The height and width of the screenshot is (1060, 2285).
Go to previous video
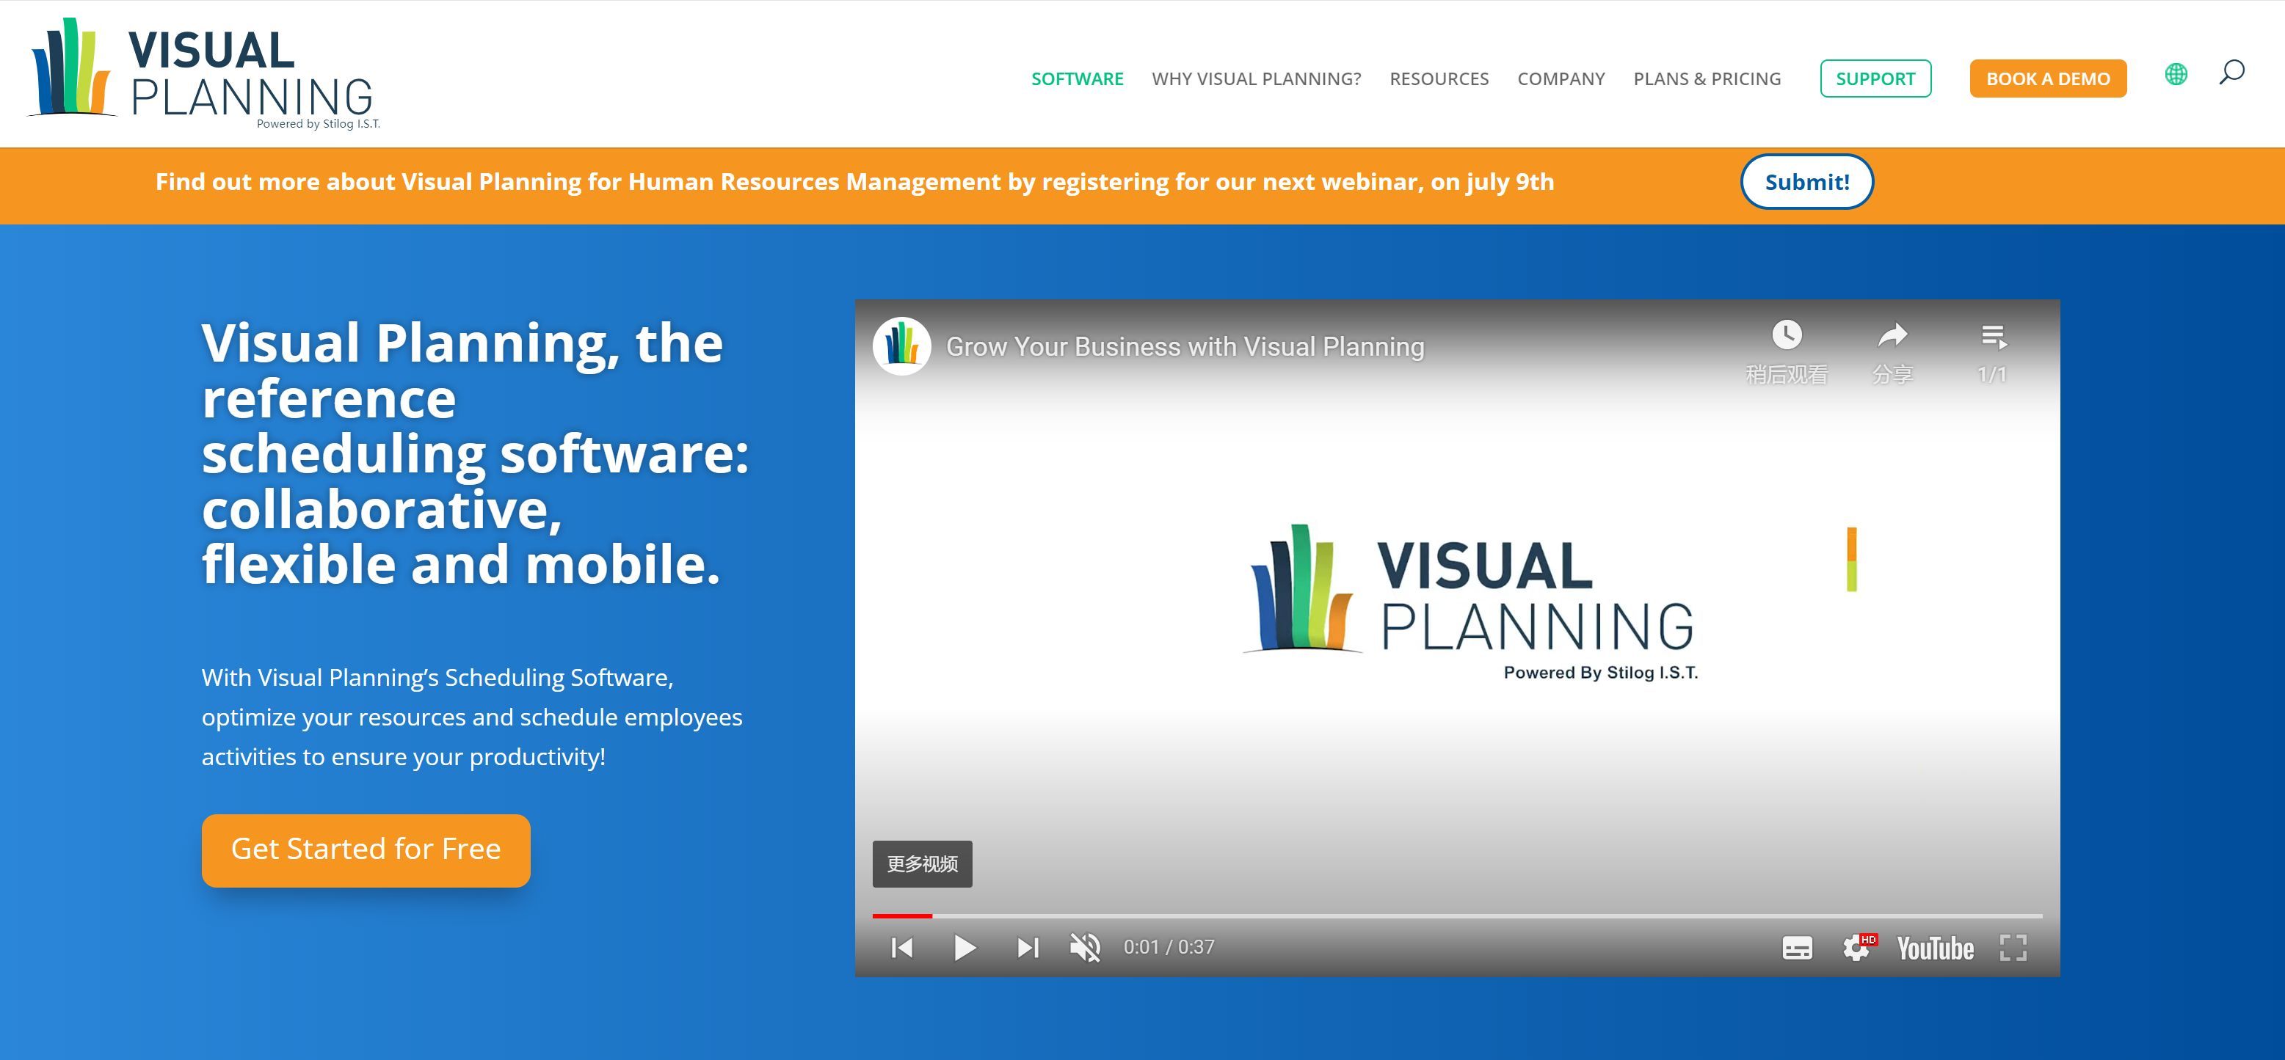pyautogui.click(x=902, y=948)
